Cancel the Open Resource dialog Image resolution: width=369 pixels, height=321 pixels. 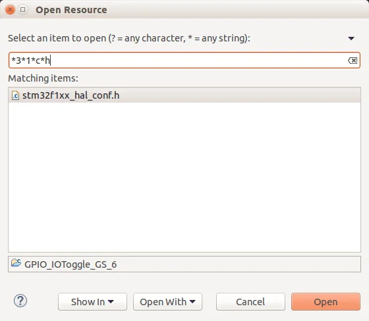click(250, 302)
